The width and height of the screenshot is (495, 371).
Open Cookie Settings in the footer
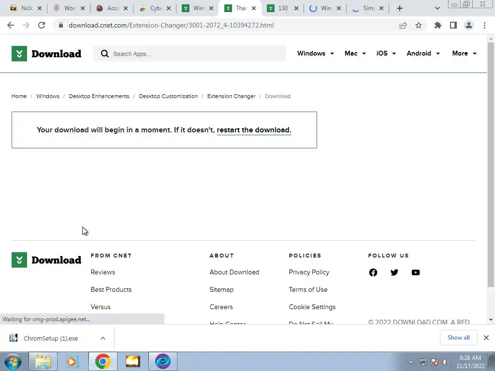312,307
